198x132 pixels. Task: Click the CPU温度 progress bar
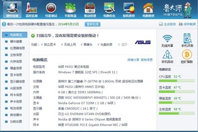pyautogui.click(x=177, y=81)
